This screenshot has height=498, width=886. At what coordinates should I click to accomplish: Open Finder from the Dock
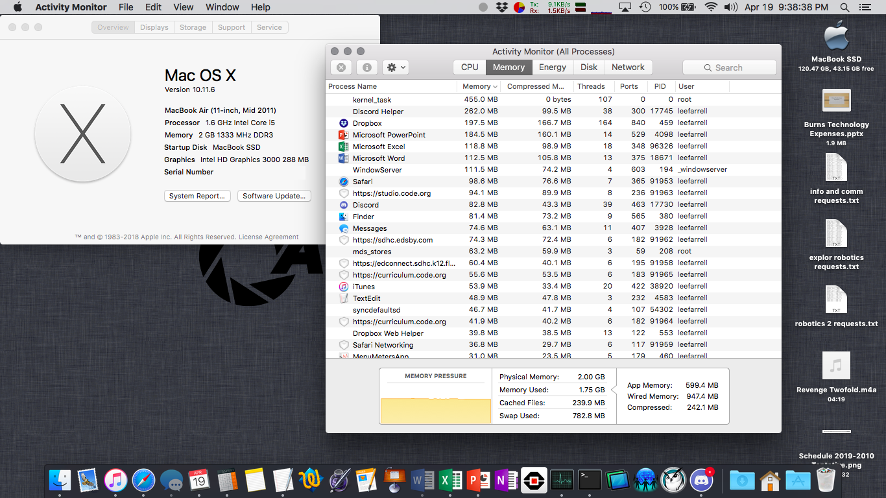[x=60, y=480]
